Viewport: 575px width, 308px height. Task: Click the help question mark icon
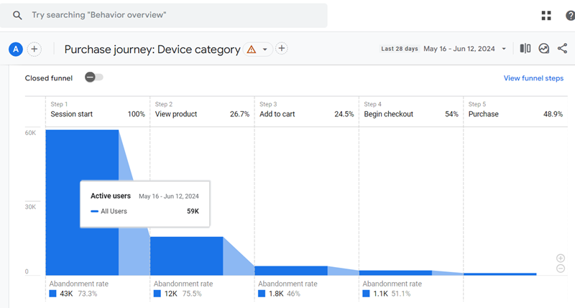570,15
